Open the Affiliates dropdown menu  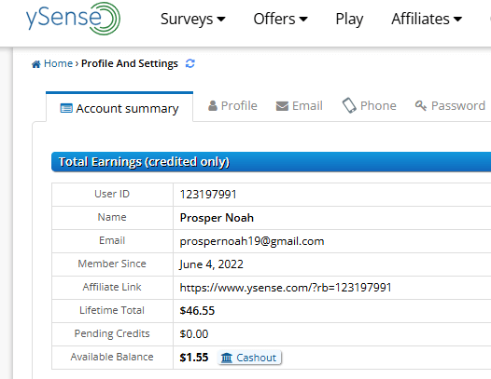(x=427, y=19)
